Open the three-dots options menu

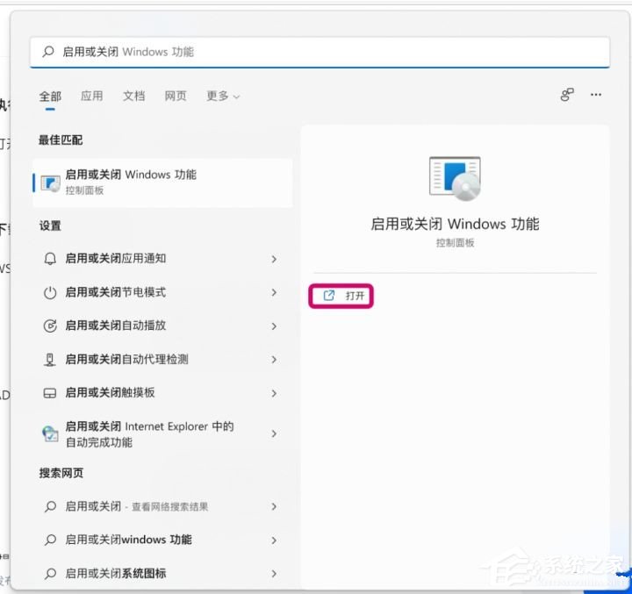pos(596,95)
